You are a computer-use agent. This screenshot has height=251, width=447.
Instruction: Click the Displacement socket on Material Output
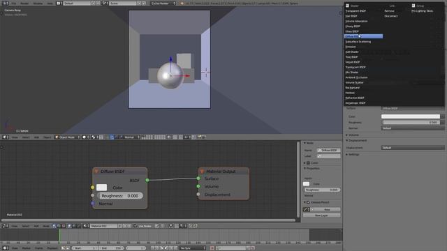point(198,195)
